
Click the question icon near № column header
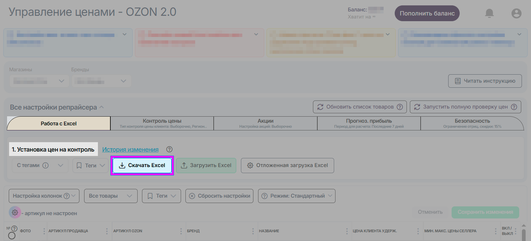pos(14,229)
